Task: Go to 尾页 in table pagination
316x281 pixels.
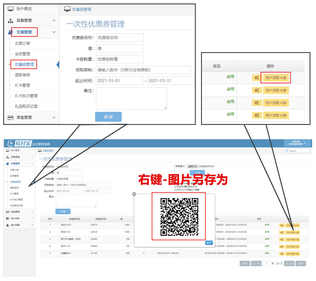Action: tap(301, 264)
